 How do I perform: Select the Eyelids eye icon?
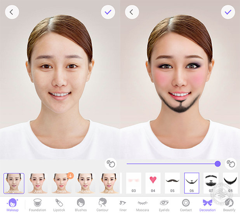coord(164,204)
